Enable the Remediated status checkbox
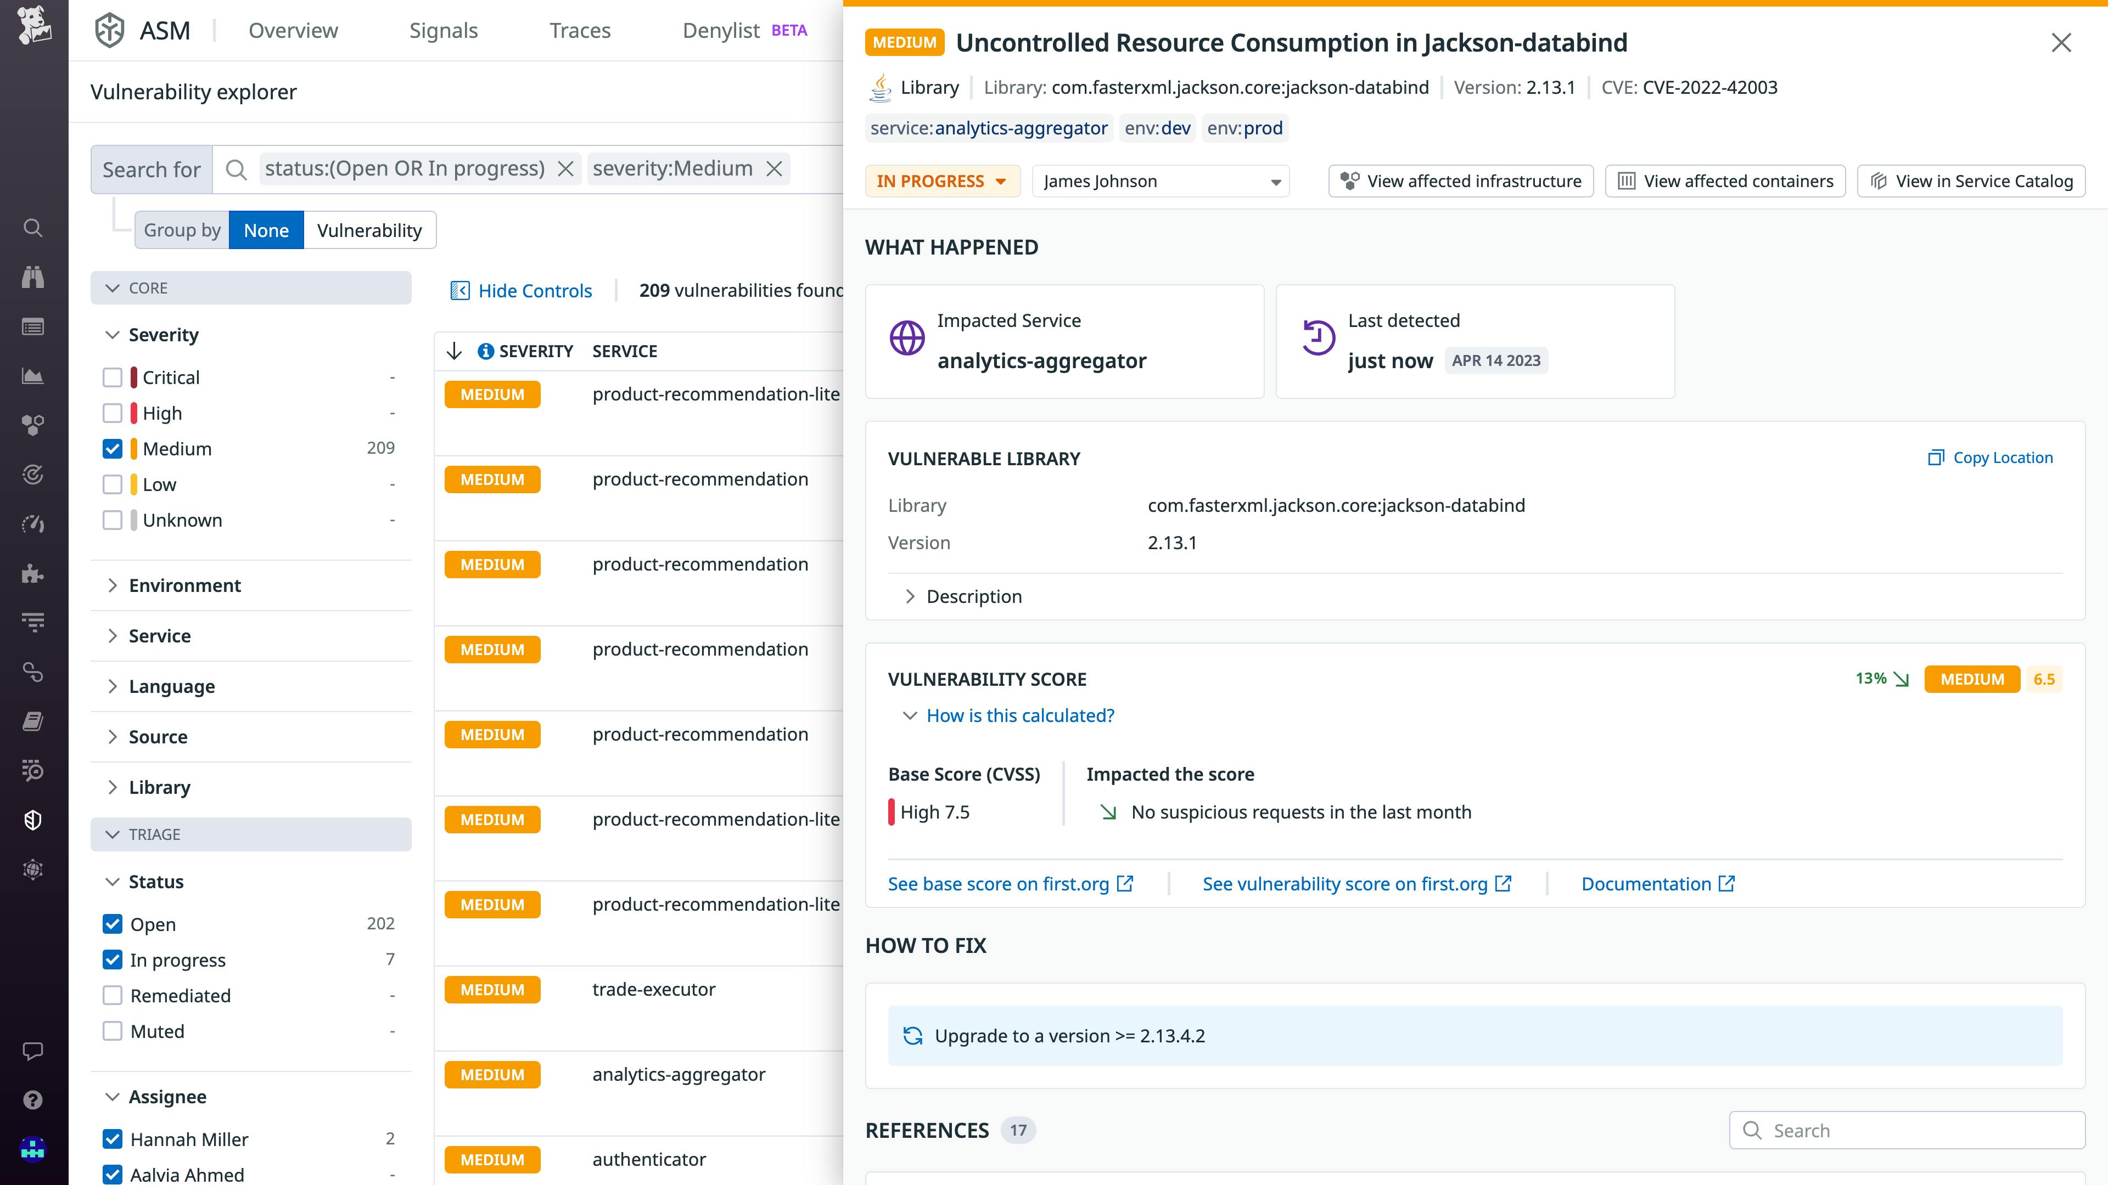The height and width of the screenshot is (1185, 2108). 112,996
